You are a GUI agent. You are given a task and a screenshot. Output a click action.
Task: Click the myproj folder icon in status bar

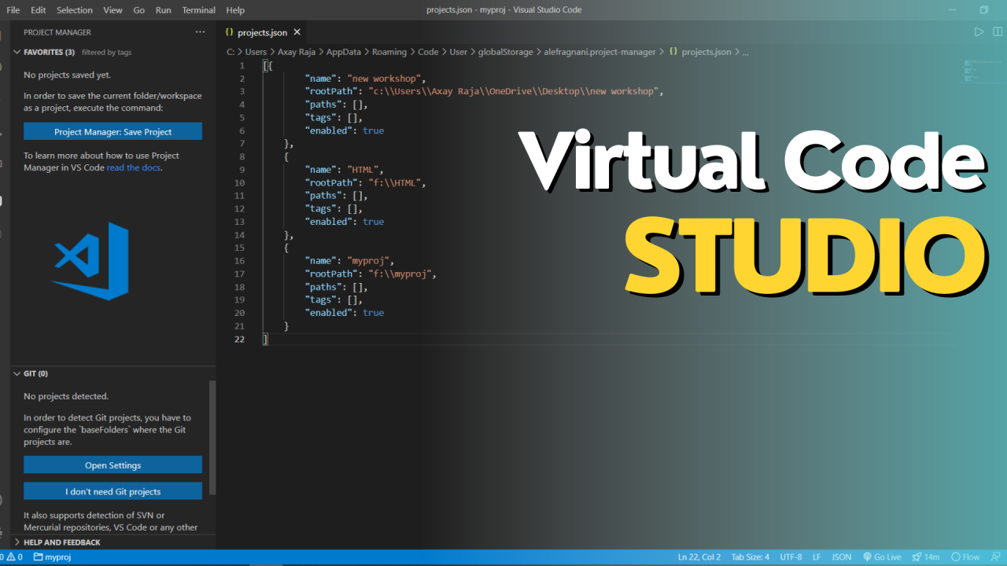(x=39, y=557)
